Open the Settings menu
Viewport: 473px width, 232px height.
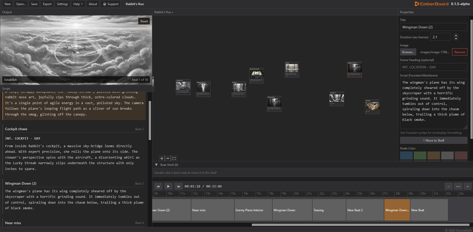click(62, 4)
